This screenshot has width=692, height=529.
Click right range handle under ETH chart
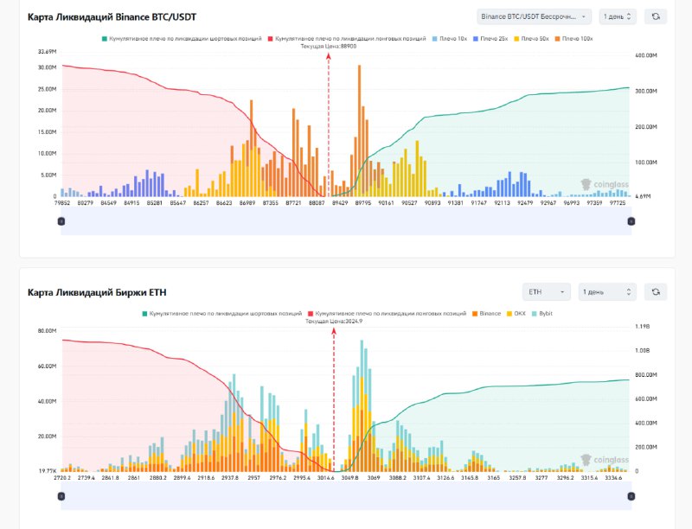point(631,496)
